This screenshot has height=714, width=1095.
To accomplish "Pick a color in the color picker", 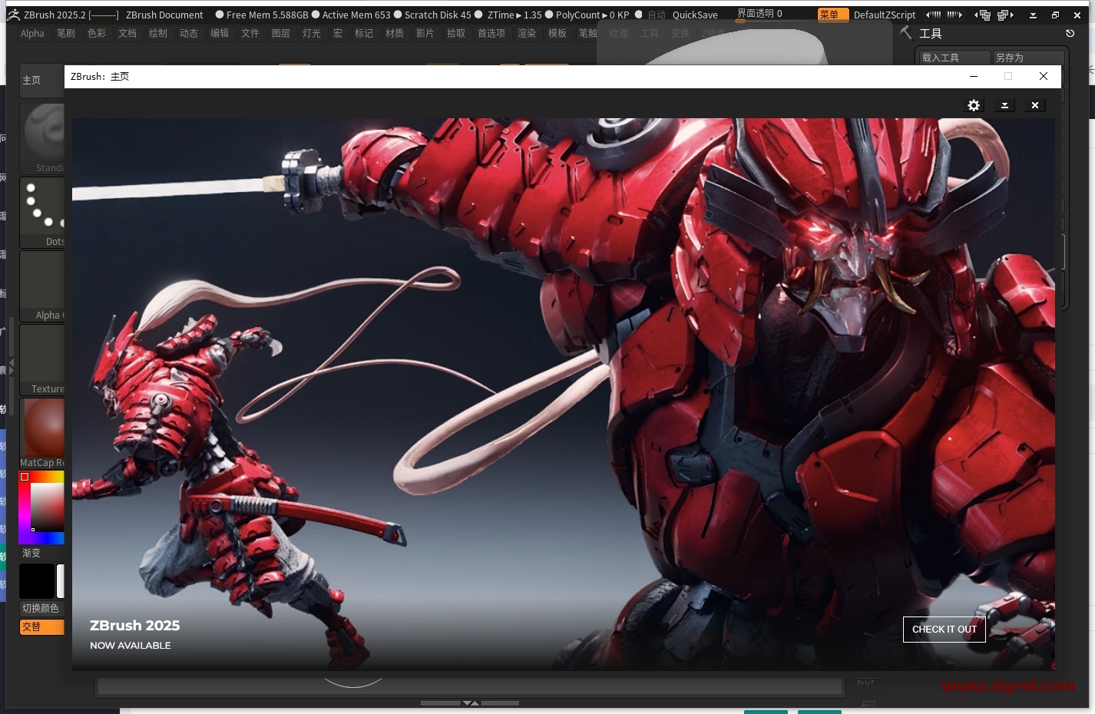I will [x=42, y=508].
